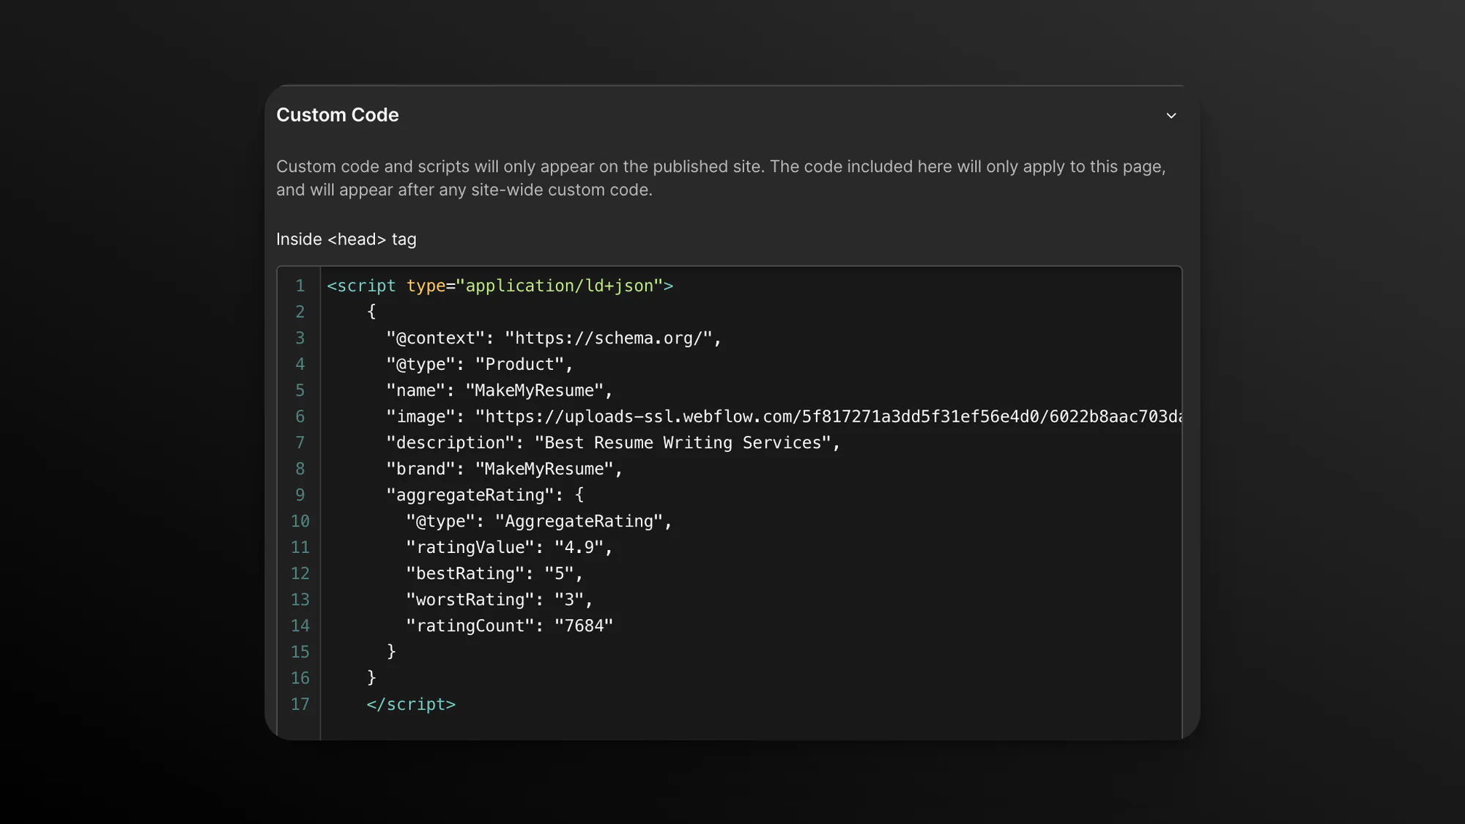The height and width of the screenshot is (824, 1465).
Task: Click line number 1 in gutter
Action: pos(300,286)
